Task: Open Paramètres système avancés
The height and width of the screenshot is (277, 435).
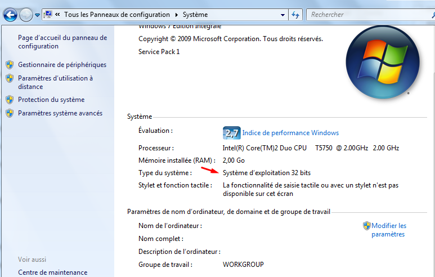Action: (x=60, y=113)
